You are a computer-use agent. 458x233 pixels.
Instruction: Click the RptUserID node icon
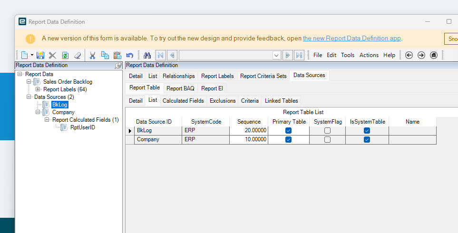64,127
